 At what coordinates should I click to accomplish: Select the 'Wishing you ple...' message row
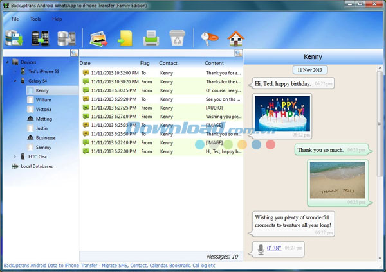[x=161, y=116]
